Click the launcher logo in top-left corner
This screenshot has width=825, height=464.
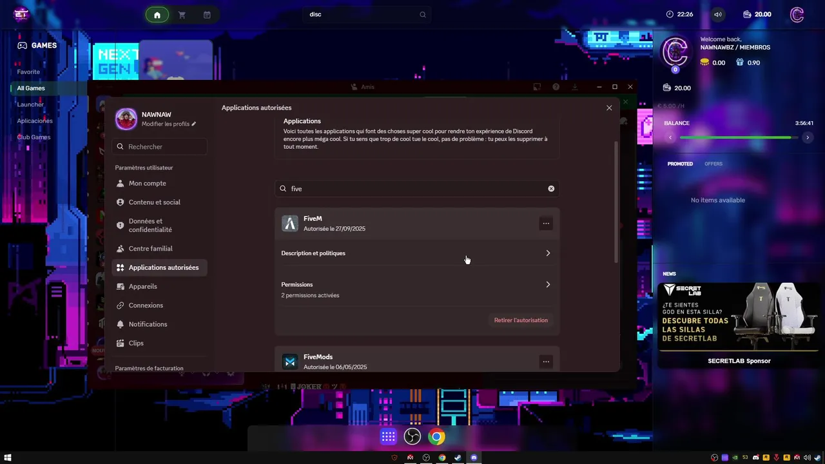[x=21, y=14]
